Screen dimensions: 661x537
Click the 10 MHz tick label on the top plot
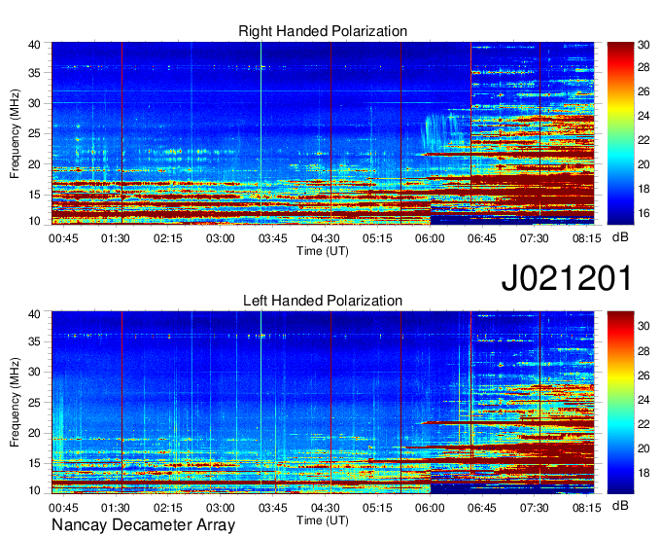(34, 221)
